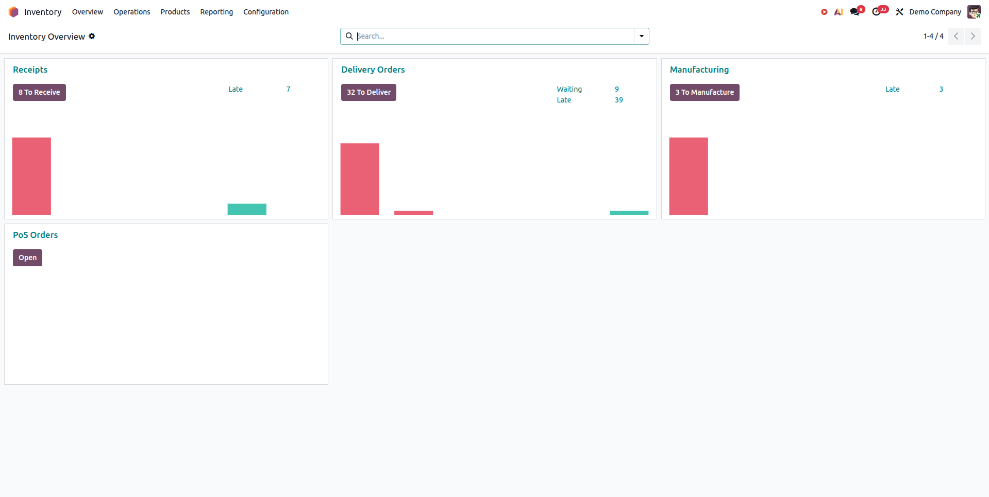
Task: Open the PoS Orders card title
Action: point(35,235)
